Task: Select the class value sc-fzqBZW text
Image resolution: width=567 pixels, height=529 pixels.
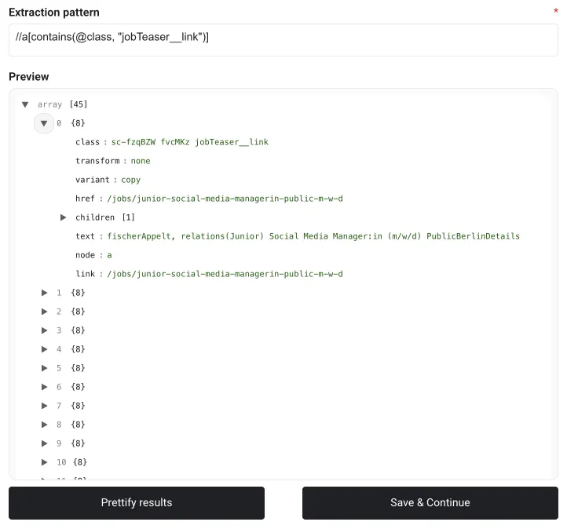Action: pos(189,142)
